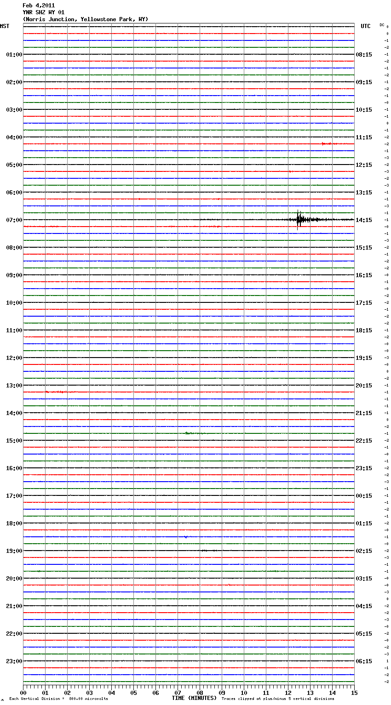The height and width of the screenshot is (705, 391).
Task: Select the 08:00 MST row label
Action: [x=14, y=248]
